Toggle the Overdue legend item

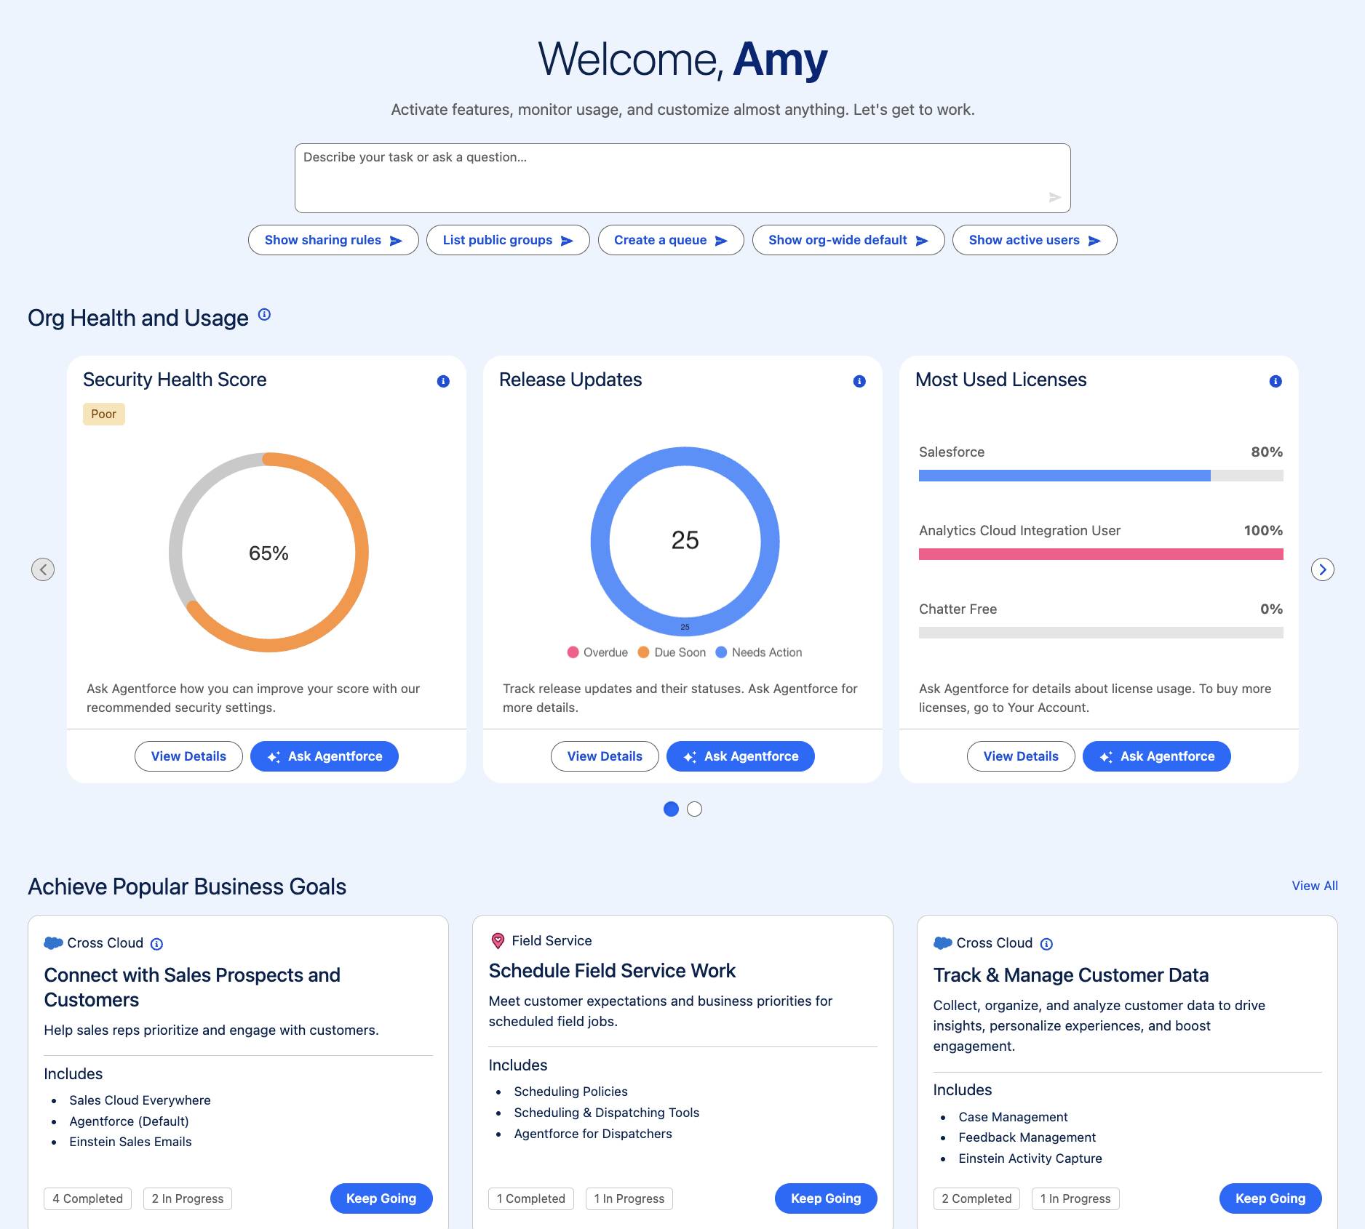[x=597, y=652]
